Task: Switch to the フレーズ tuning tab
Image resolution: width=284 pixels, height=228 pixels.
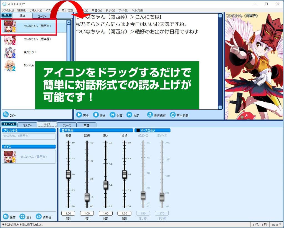Action: coord(67,125)
